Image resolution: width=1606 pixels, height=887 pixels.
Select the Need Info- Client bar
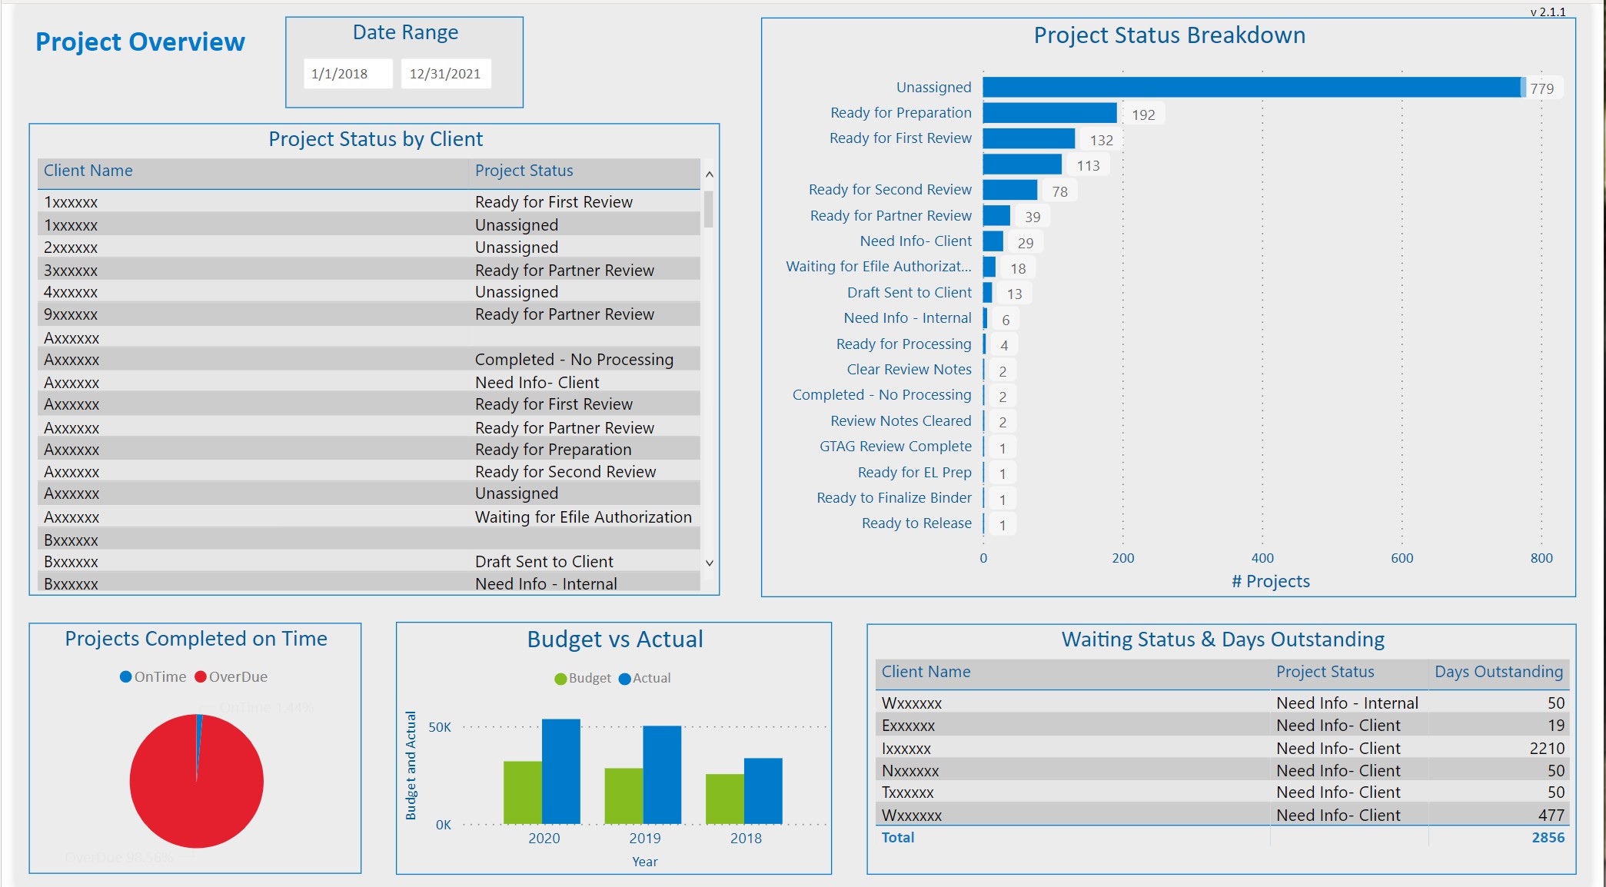click(993, 241)
